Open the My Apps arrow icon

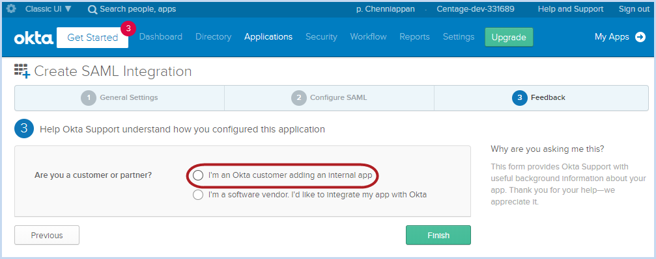640,37
